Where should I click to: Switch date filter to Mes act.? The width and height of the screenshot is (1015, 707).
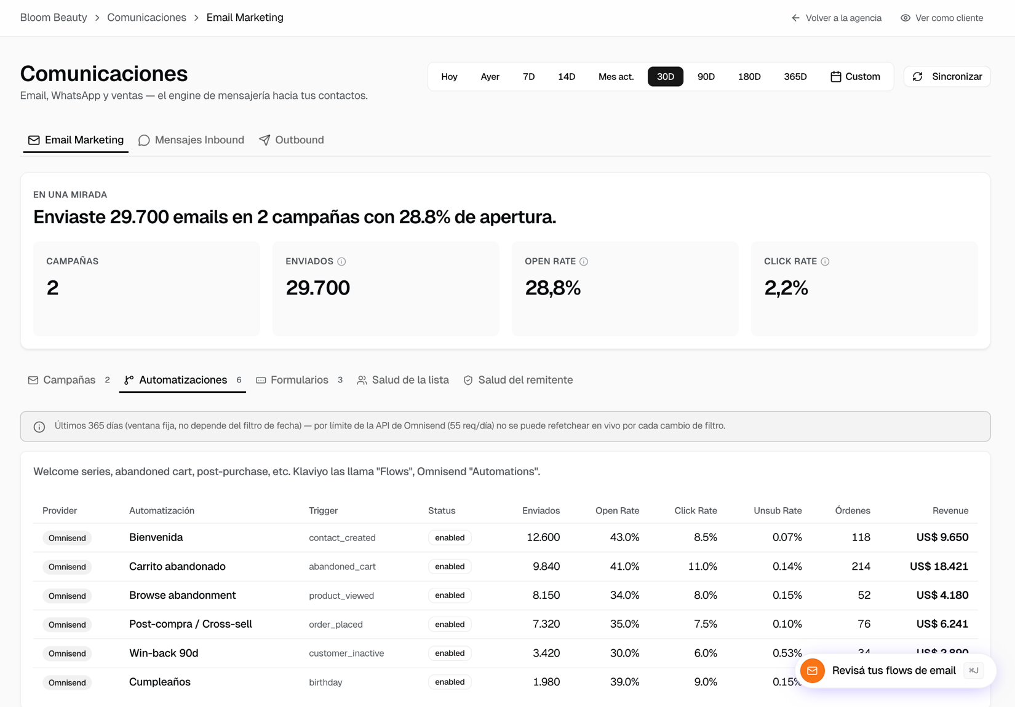tap(616, 77)
